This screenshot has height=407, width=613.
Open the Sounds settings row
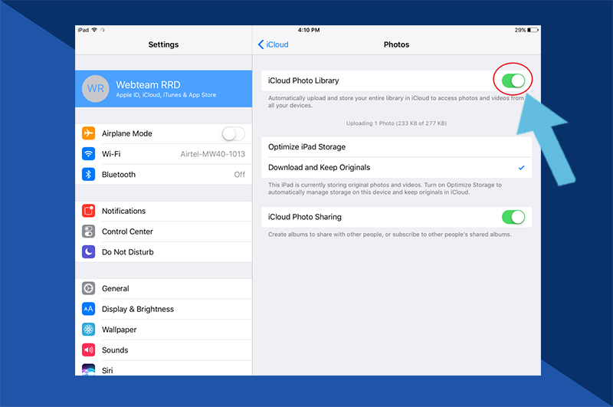(x=163, y=350)
